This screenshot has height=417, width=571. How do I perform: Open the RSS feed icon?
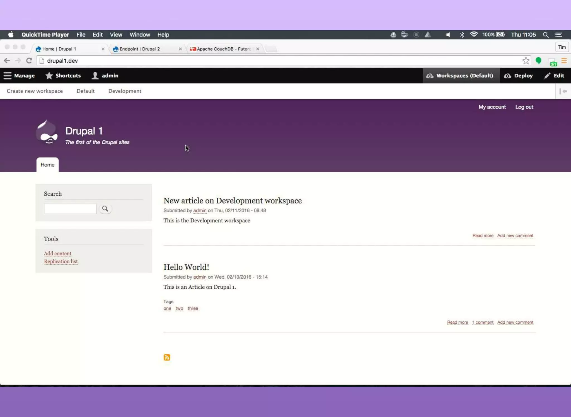167,357
